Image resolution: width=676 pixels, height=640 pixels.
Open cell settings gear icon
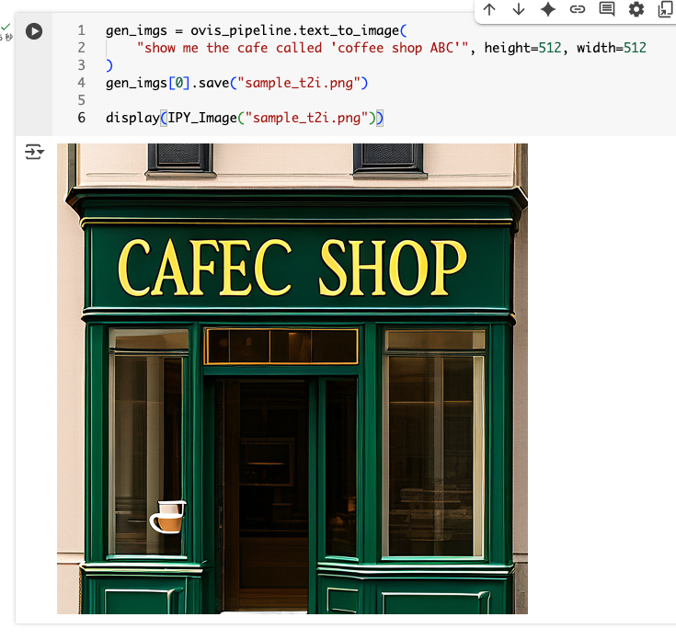tap(636, 9)
